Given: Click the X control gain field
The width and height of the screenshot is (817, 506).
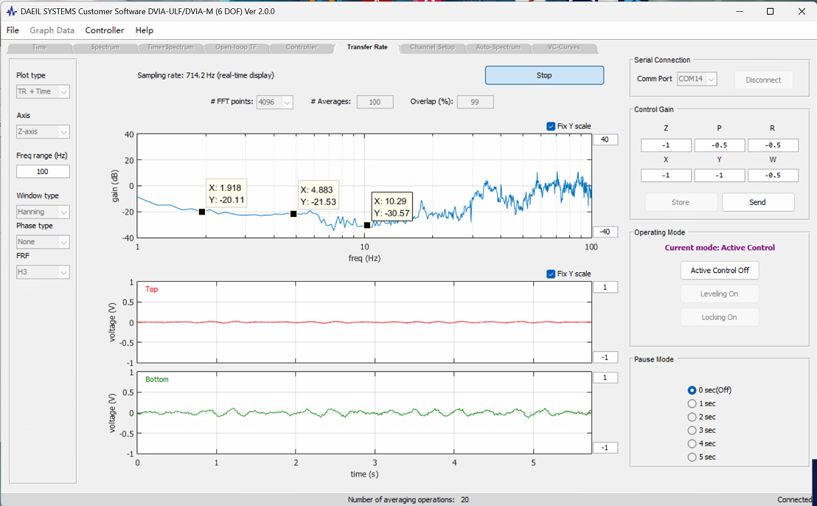Looking at the screenshot, I should [666, 176].
